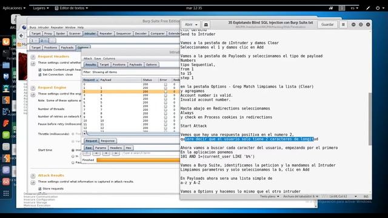Toggle Error checkbox in request 0 row
Viewport: 388px width, 218px height.
point(166,84)
